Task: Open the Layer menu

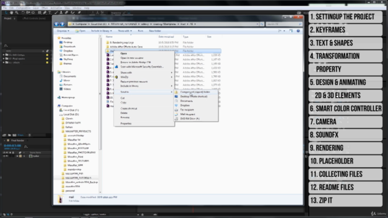Action: click(36, 8)
